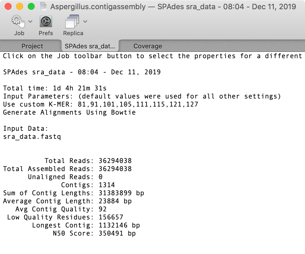Click the Replica stacked windows icon

pos(72,21)
